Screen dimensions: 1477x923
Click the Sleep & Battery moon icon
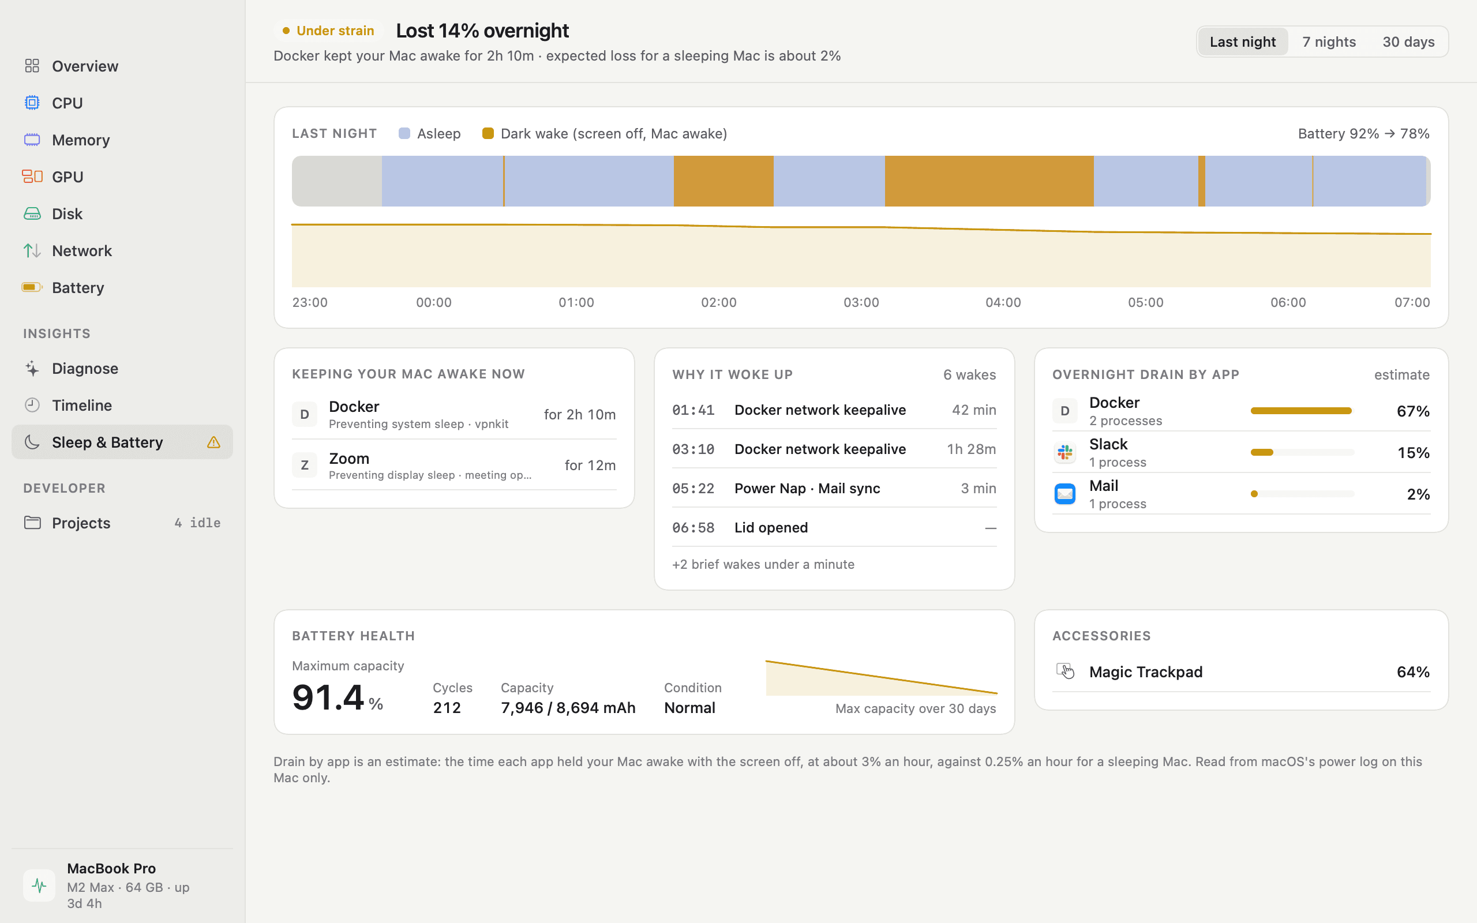[x=32, y=442]
